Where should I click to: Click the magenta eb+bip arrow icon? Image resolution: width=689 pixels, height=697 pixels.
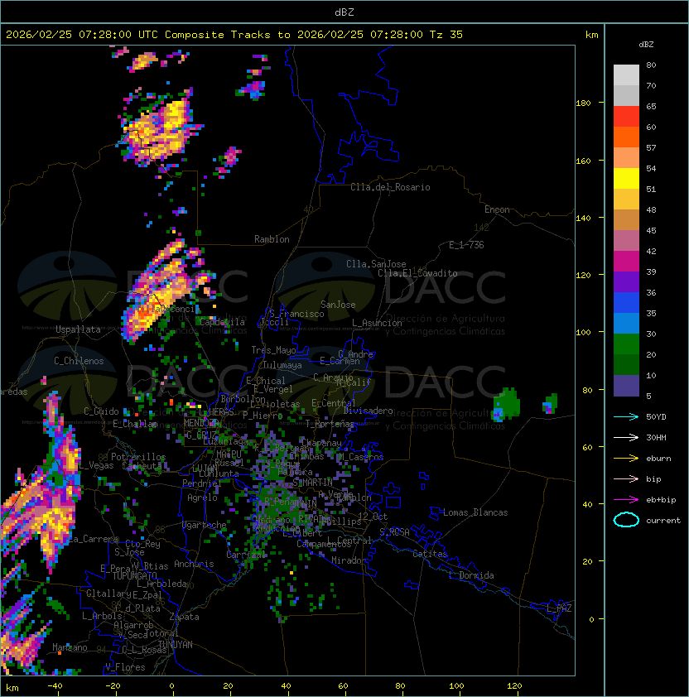(626, 500)
